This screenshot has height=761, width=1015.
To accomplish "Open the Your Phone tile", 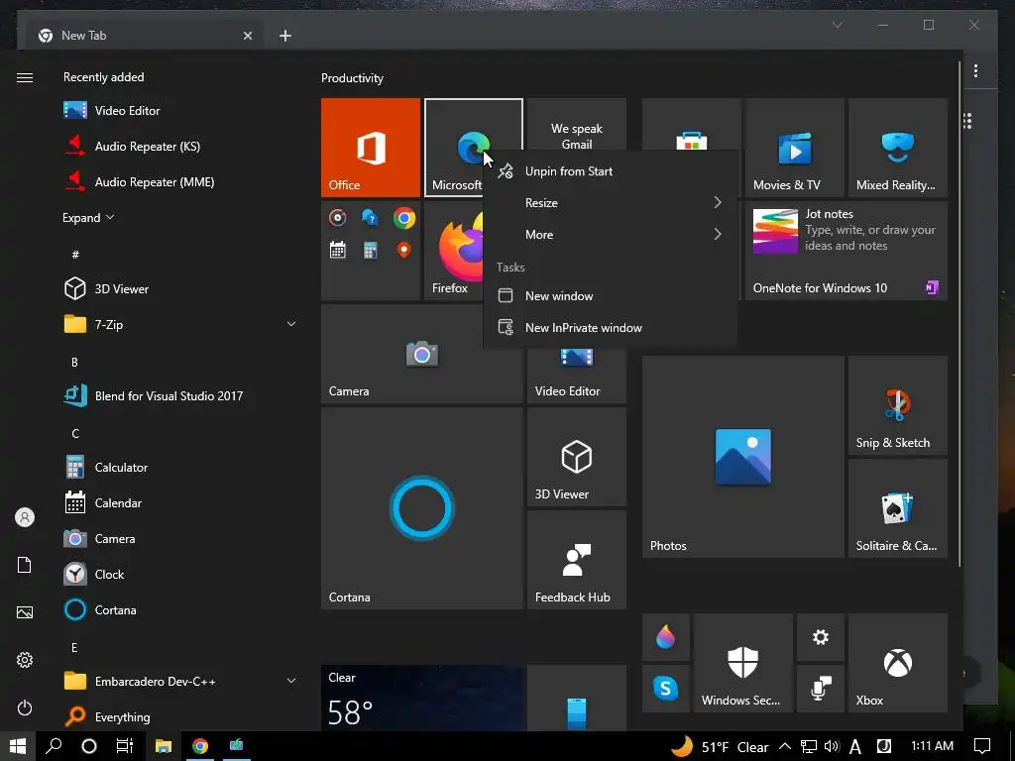I will click(577, 698).
